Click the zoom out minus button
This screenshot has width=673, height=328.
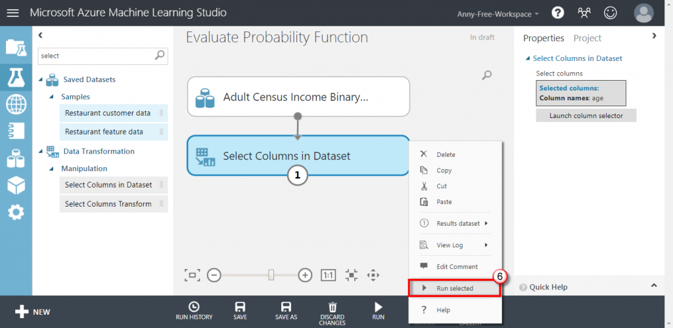214,275
